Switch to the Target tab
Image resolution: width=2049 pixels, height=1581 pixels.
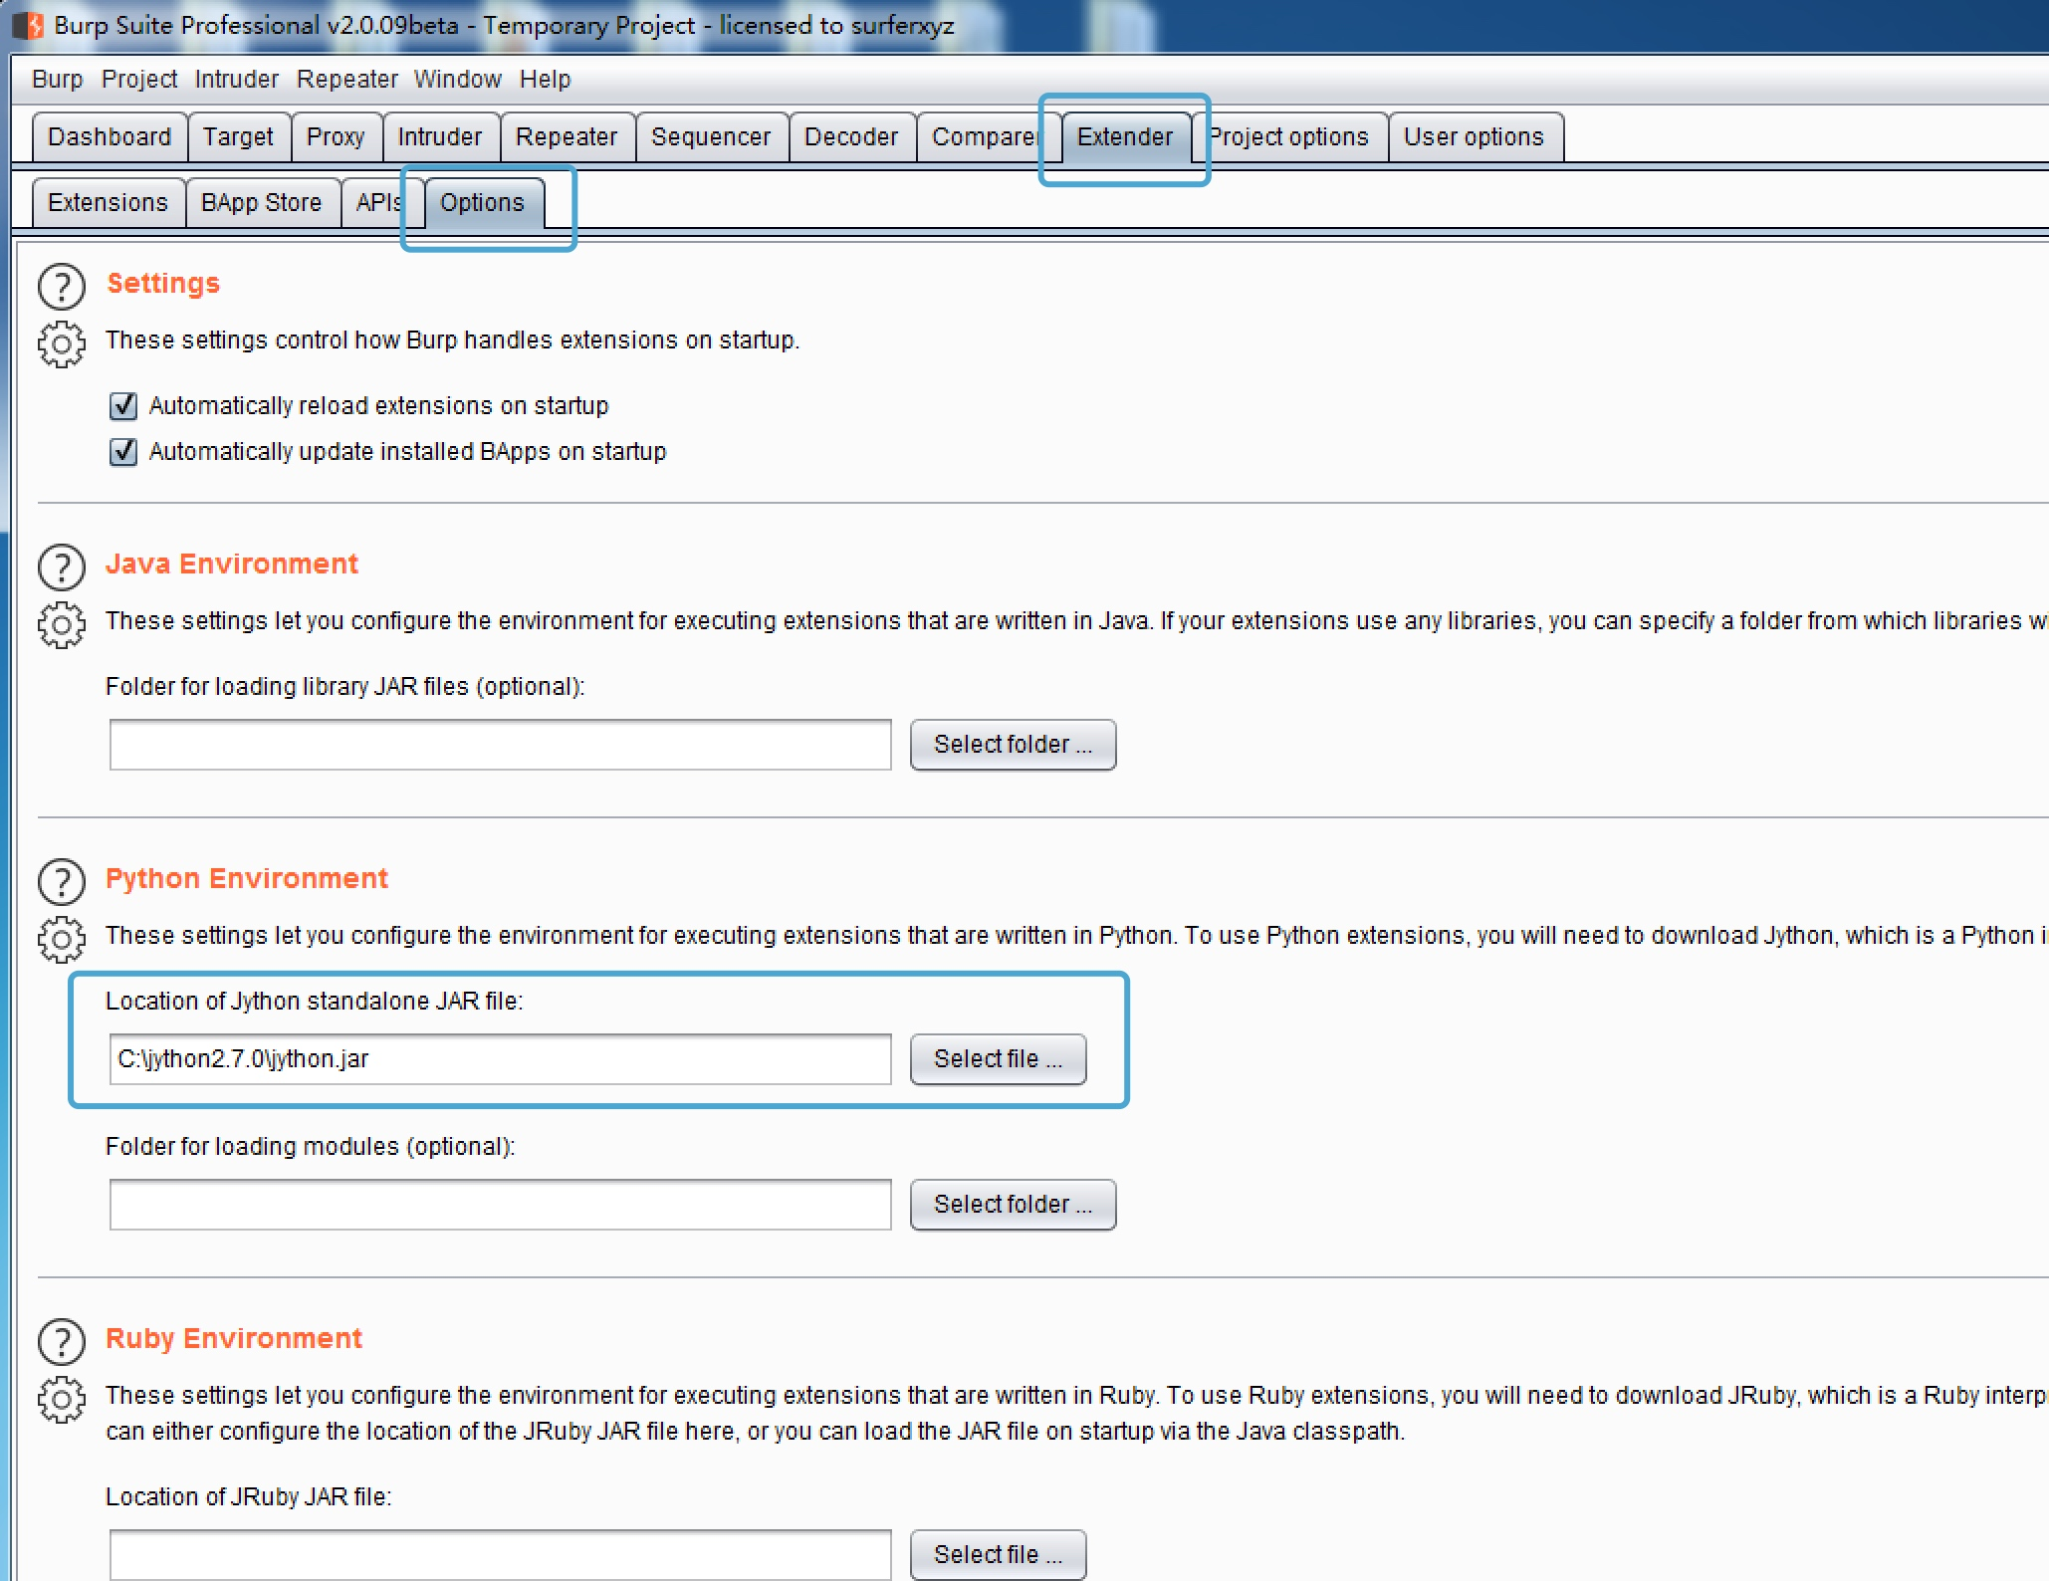tap(239, 137)
